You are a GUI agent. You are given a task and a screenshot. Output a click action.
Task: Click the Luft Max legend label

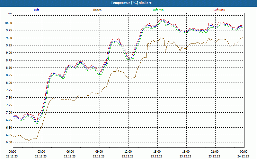click(219, 10)
